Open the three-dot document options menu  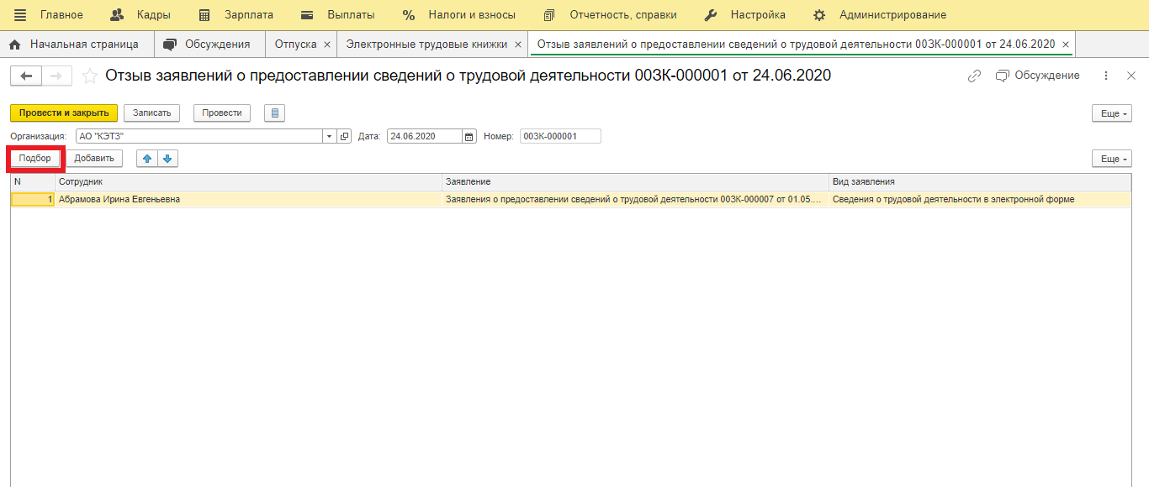pyautogui.click(x=1106, y=76)
